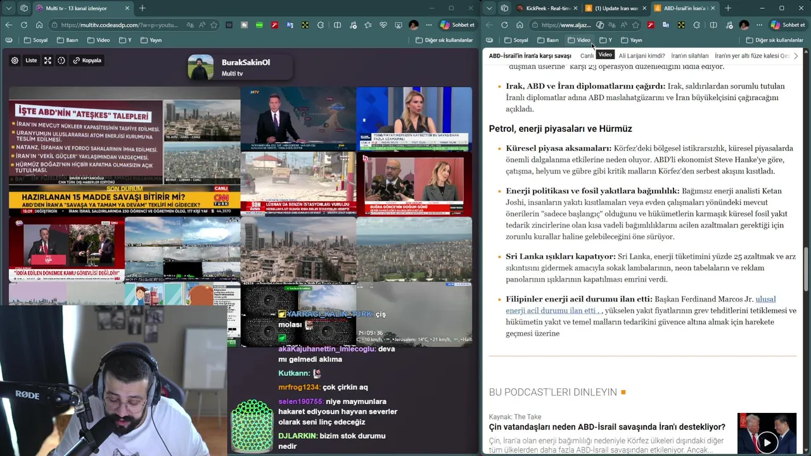
Task: Close the Multi tv tab
Action: click(127, 8)
